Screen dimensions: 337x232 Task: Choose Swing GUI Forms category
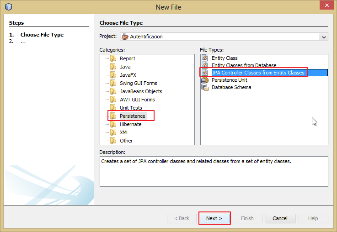coord(139,83)
